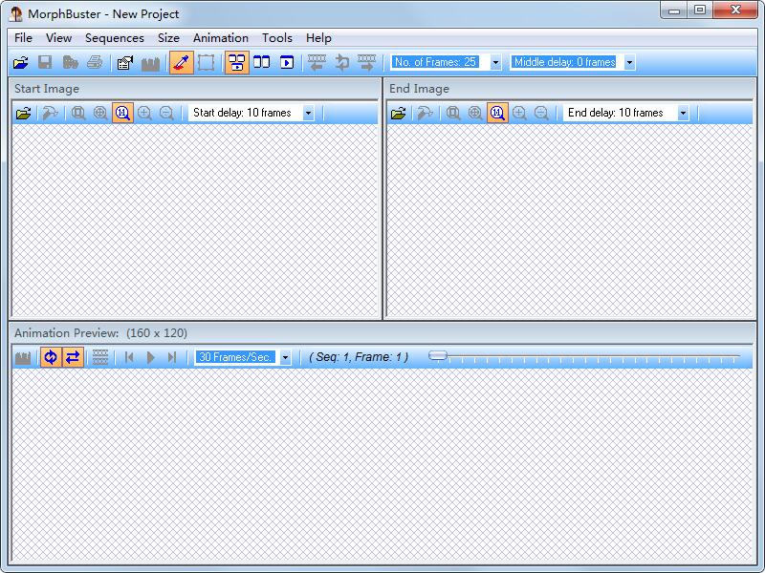Click the swap sequence arrows icon

pos(342,62)
